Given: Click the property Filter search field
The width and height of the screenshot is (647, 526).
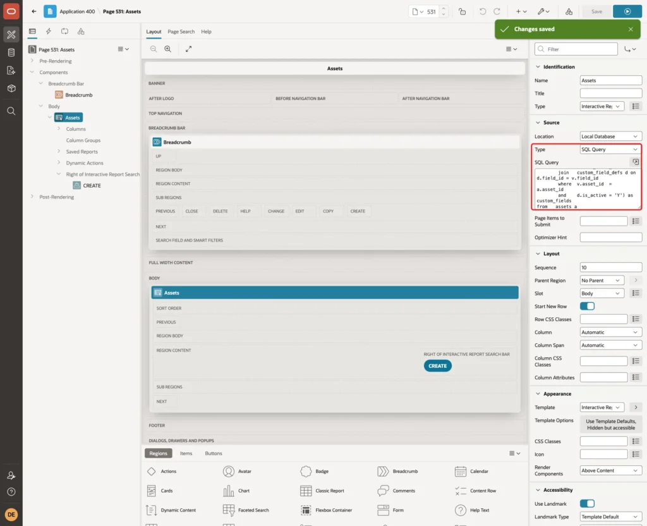Looking at the screenshot, I should point(576,49).
